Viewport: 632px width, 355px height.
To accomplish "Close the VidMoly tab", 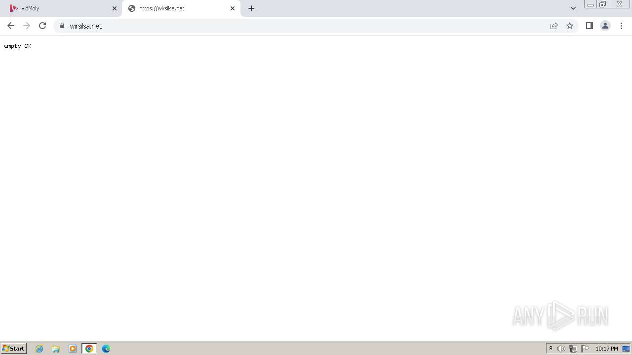I will (x=115, y=8).
